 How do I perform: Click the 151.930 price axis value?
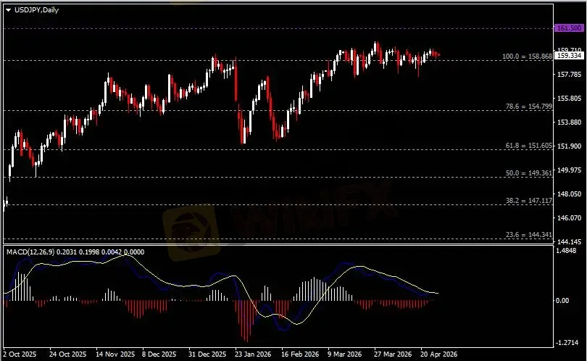click(x=567, y=146)
